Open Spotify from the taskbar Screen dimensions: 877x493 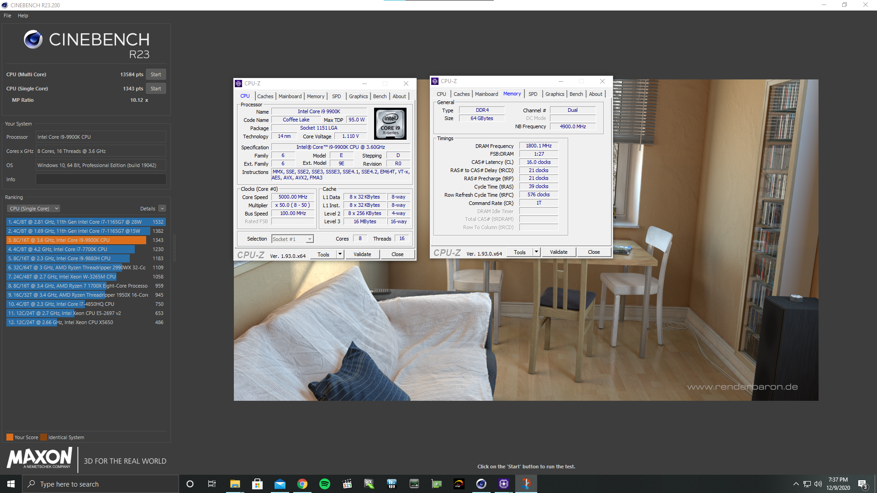tap(324, 484)
